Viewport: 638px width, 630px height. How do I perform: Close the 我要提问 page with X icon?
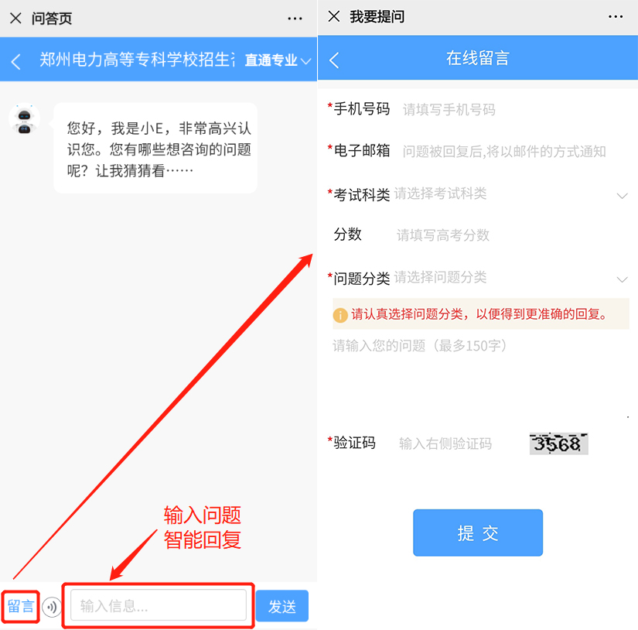tap(333, 16)
